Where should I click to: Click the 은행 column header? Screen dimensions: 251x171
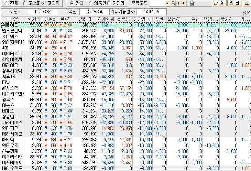tap(196, 19)
